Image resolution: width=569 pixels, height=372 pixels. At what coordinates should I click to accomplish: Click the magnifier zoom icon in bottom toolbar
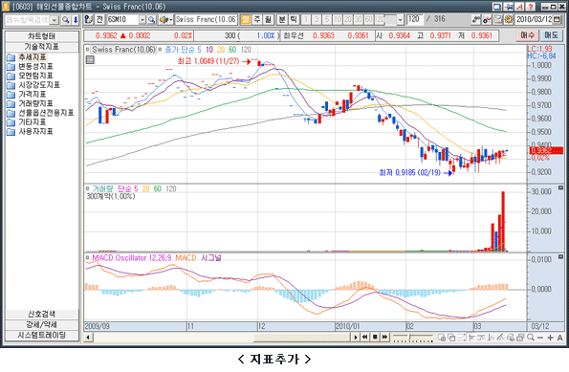tap(531, 338)
